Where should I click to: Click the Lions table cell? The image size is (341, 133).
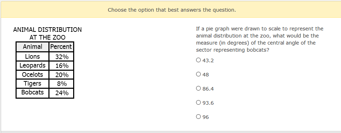[33, 57]
